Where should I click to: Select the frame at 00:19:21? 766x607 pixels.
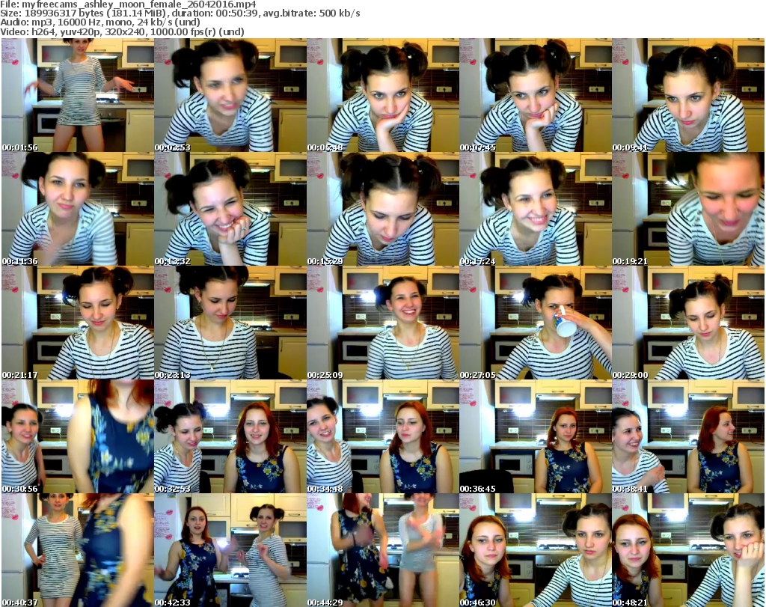point(688,209)
